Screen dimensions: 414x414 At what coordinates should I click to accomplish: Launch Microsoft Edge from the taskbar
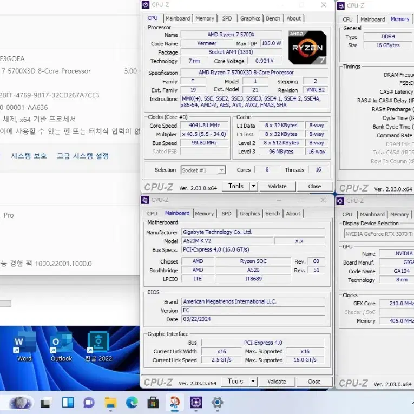[132, 403]
